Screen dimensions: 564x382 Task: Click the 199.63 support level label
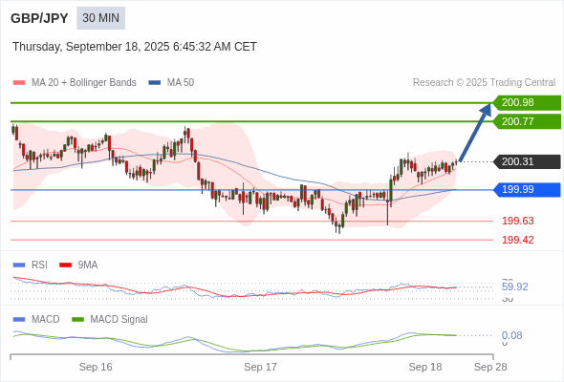(x=518, y=221)
